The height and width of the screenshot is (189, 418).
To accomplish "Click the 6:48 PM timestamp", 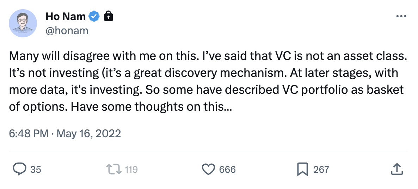I will (x=29, y=134).
